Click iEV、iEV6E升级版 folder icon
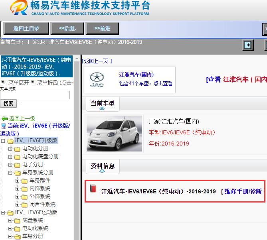Image resolution: width=267 pixels, height=240 pixels. (10, 141)
